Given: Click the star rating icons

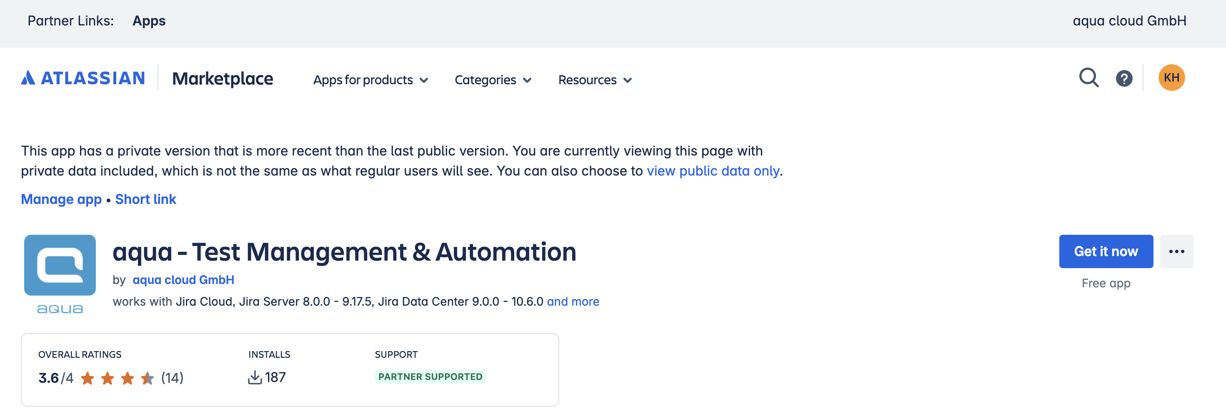Looking at the screenshot, I should [117, 379].
